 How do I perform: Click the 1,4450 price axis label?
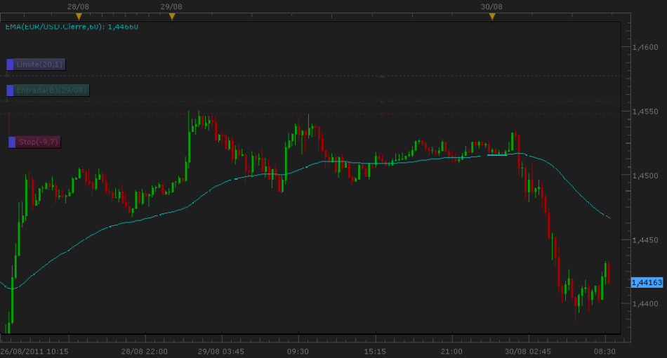coord(644,240)
